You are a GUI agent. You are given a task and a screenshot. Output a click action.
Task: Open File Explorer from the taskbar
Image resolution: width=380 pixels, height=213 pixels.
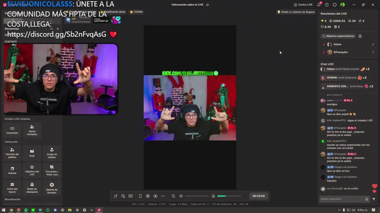[70, 210]
